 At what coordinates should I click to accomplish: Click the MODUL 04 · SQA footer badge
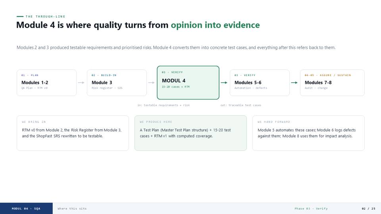pos(26,208)
